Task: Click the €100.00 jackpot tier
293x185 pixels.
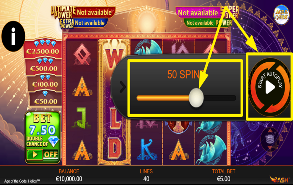Action: tap(45, 82)
